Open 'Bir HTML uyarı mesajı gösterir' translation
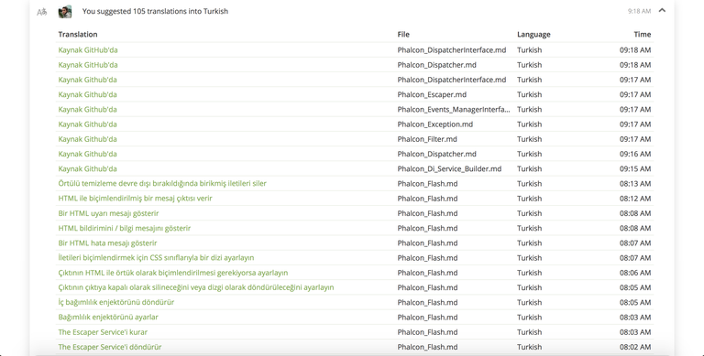 108,213
